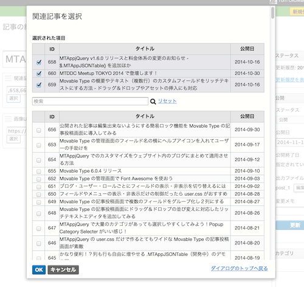The image size is (304, 287).
Task: Tick the checkbox for article 650
Action: click(39, 195)
